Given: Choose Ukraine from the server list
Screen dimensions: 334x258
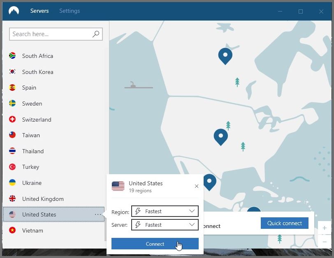Looking at the screenshot, I should pos(53,183).
